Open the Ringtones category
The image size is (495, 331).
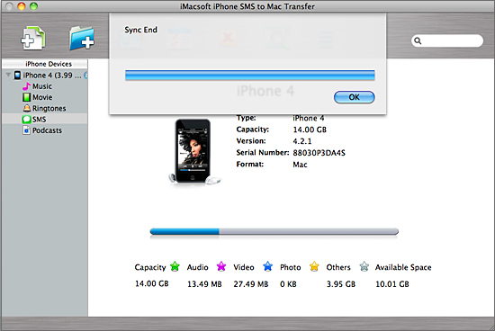[x=49, y=108]
